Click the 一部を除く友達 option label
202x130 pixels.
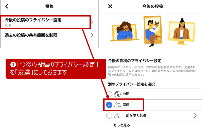[134, 115]
